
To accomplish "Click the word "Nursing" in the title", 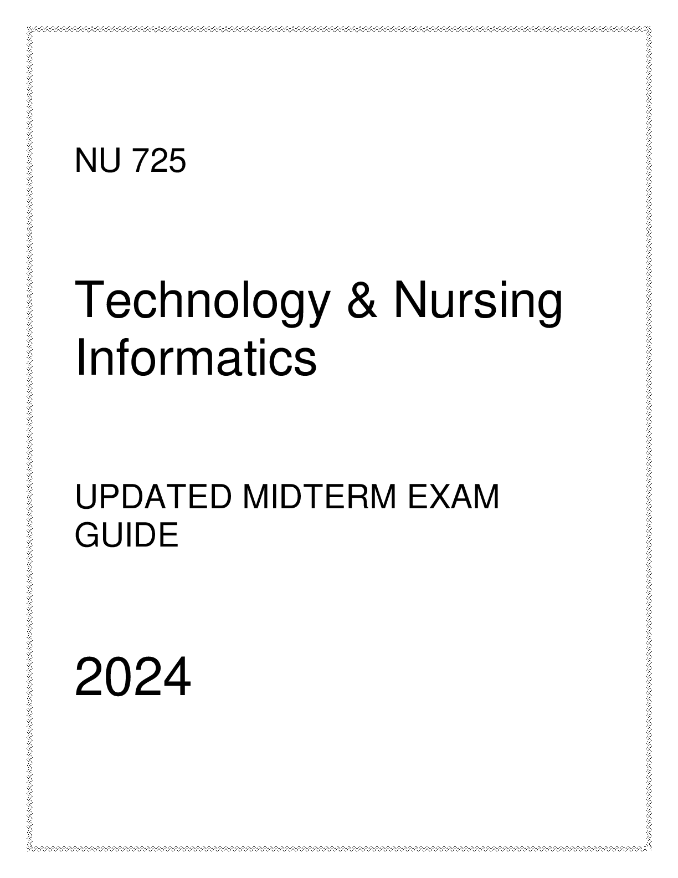I will pyautogui.click(x=477, y=304).
